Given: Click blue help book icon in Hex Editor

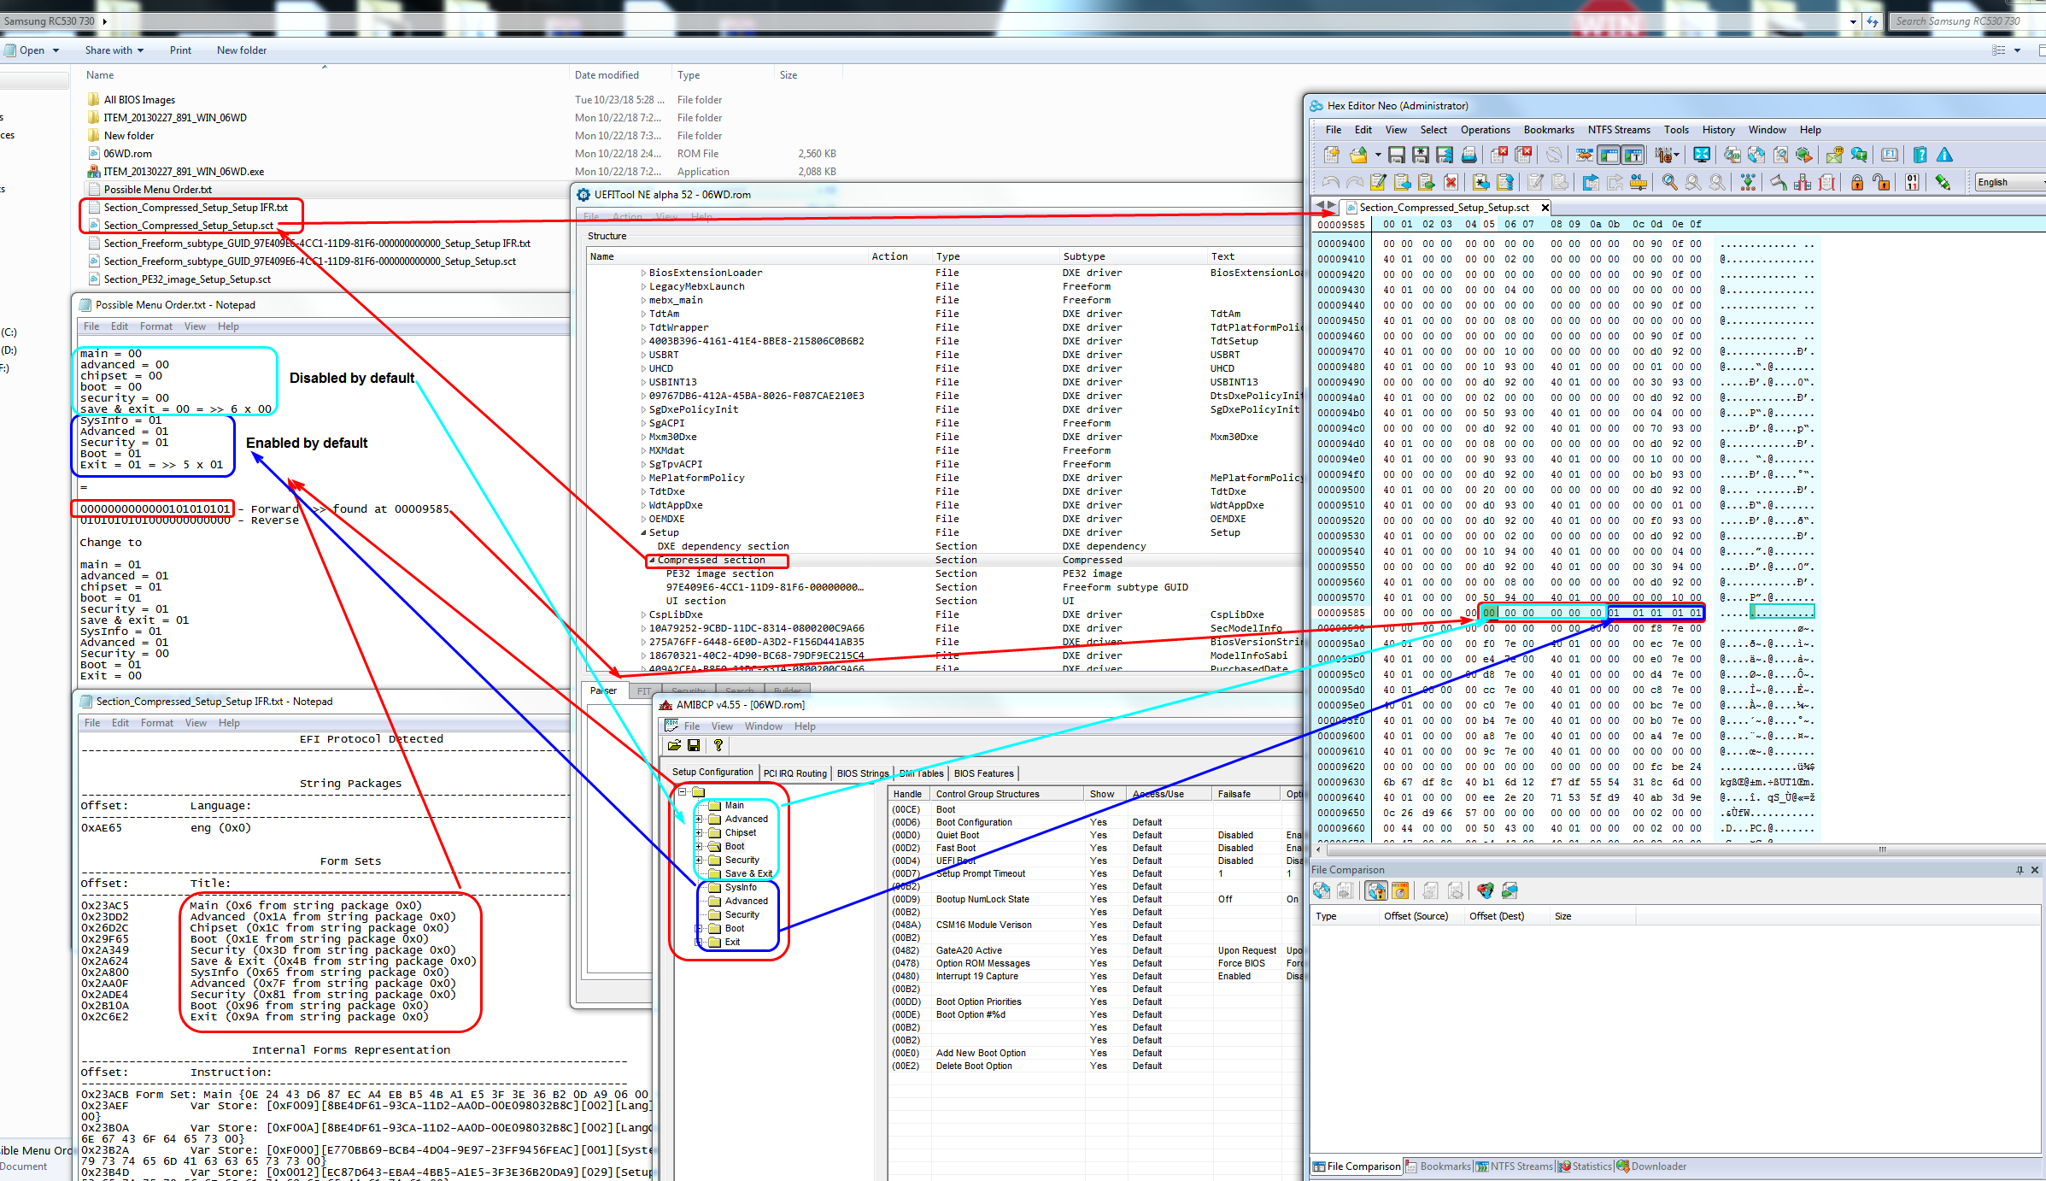Looking at the screenshot, I should click(x=1920, y=155).
